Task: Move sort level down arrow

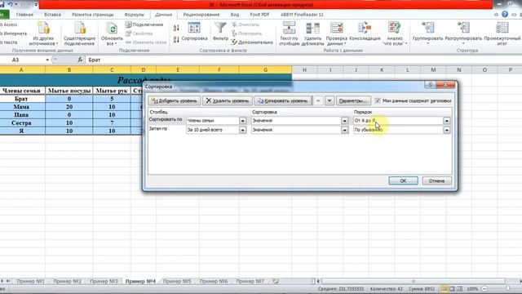Action: pos(330,100)
